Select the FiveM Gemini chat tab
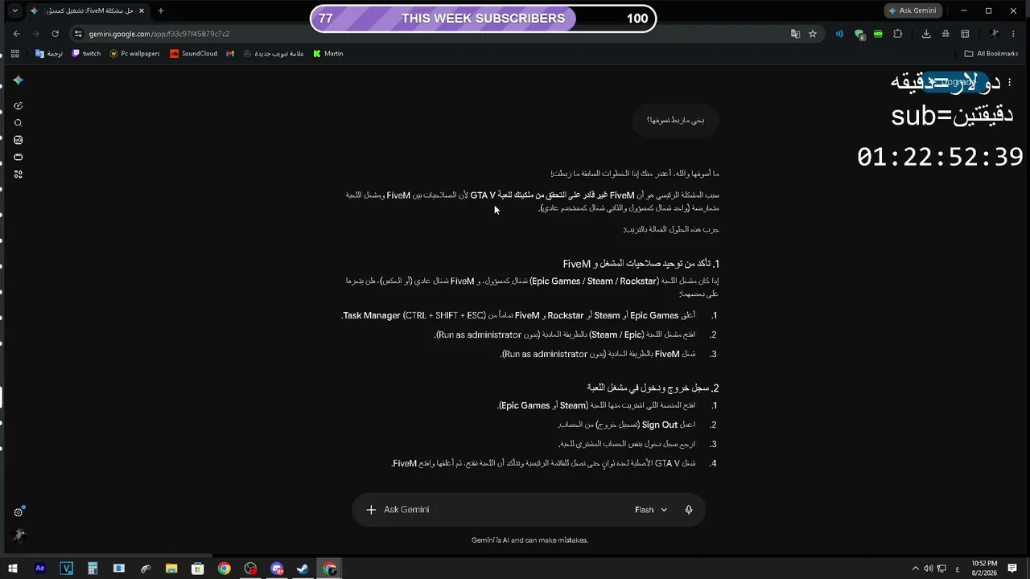The width and height of the screenshot is (1030, 579). pyautogui.click(x=86, y=10)
